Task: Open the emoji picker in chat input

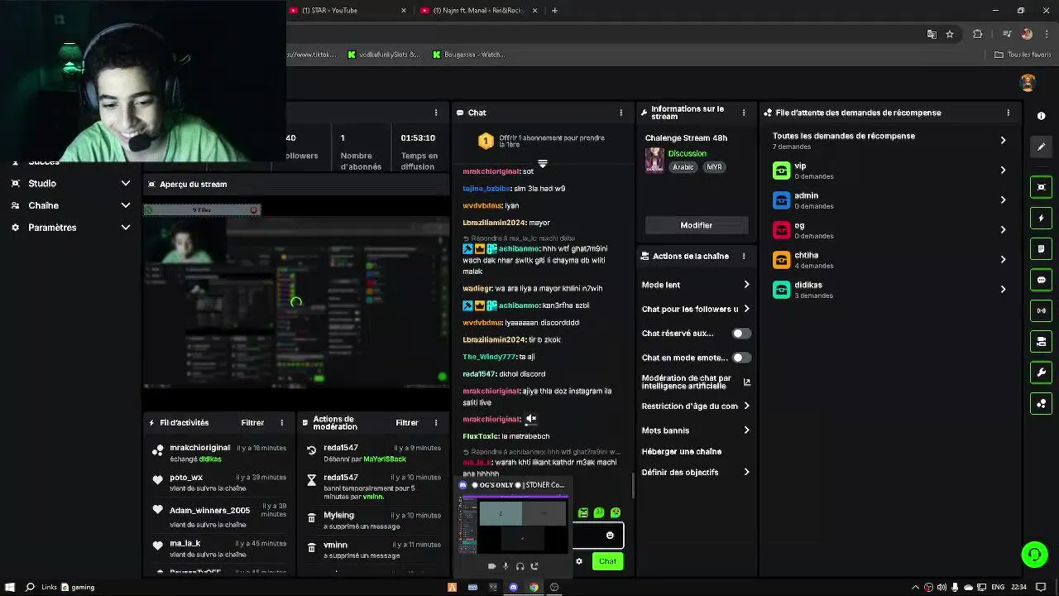Action: (x=610, y=536)
